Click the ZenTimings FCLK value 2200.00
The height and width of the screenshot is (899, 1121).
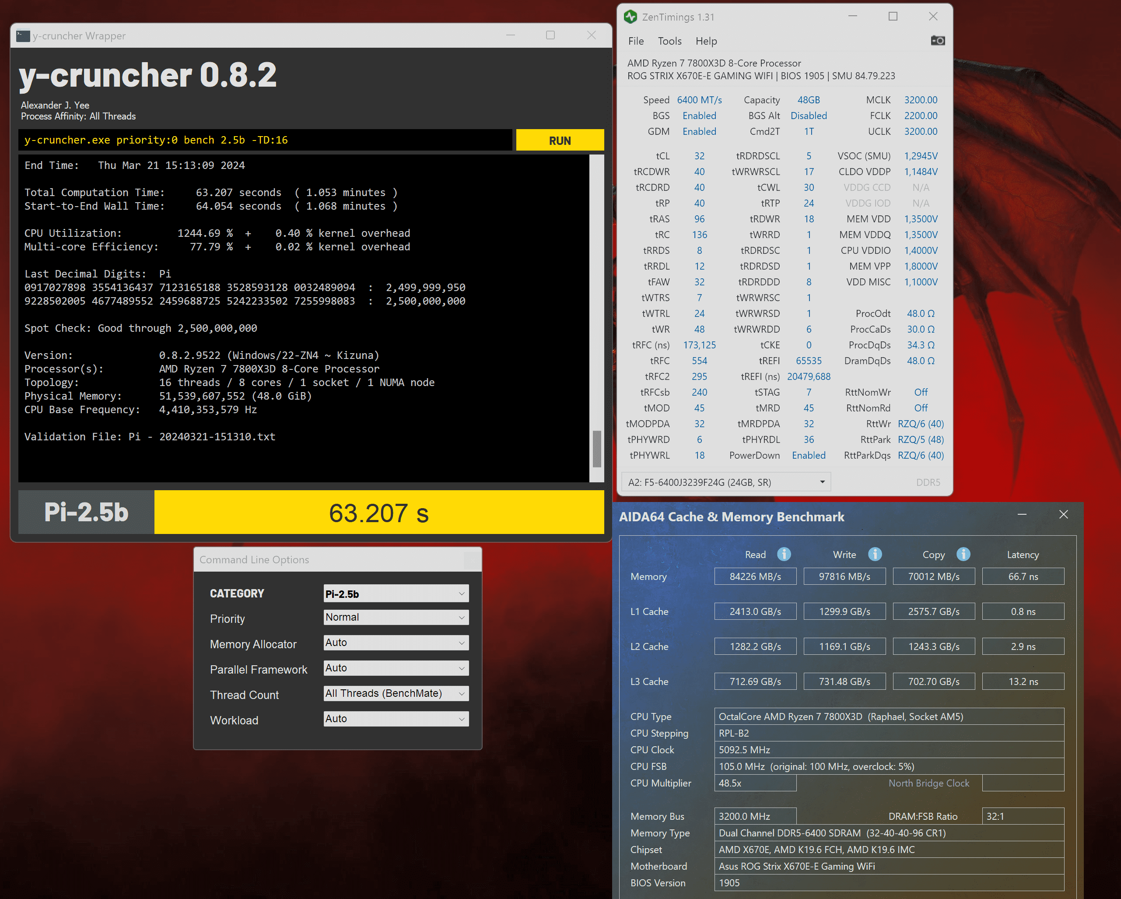click(x=920, y=116)
